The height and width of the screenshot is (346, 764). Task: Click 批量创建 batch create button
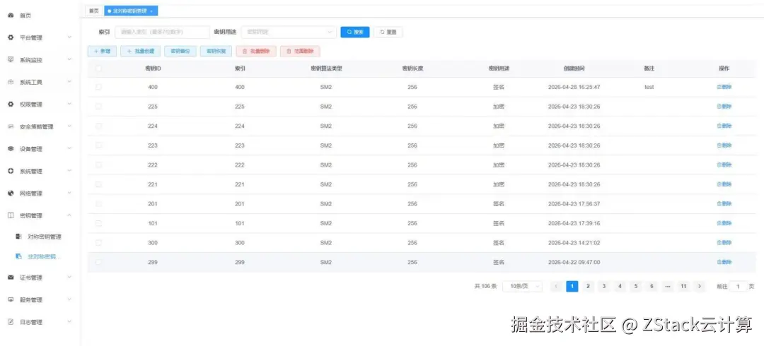[140, 51]
